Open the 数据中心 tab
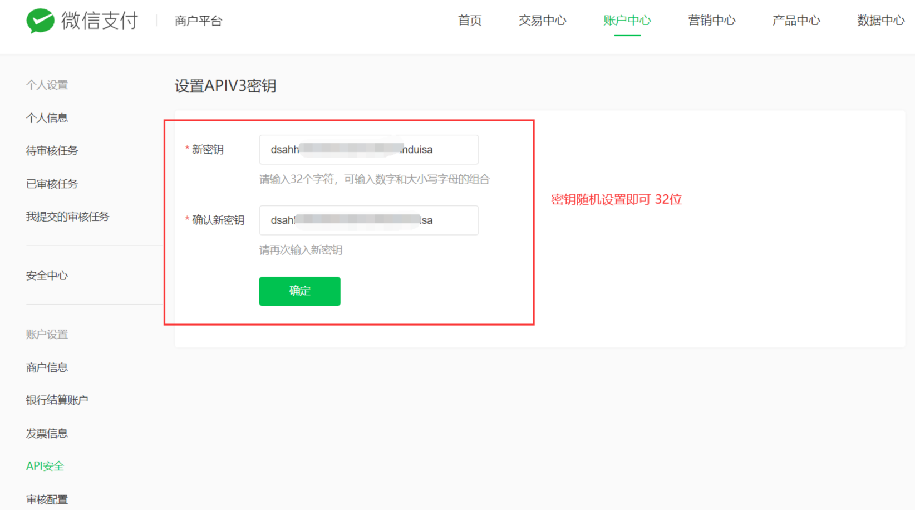 point(880,21)
